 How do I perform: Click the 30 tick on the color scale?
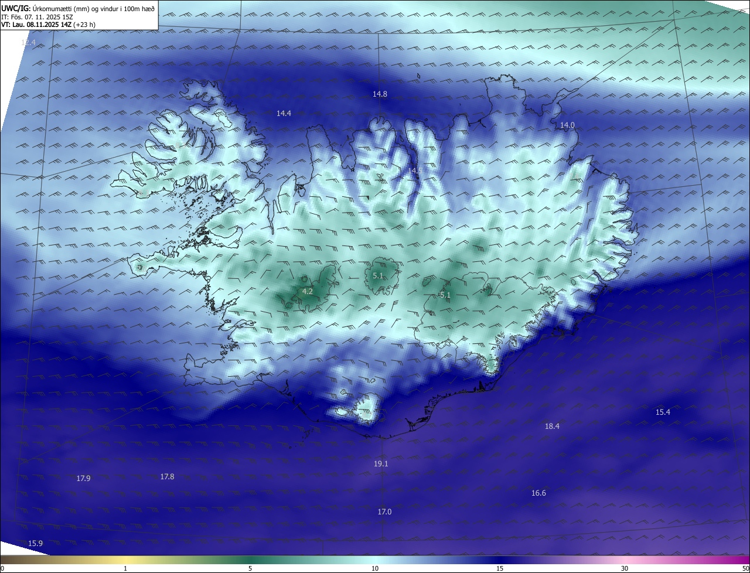point(625,568)
